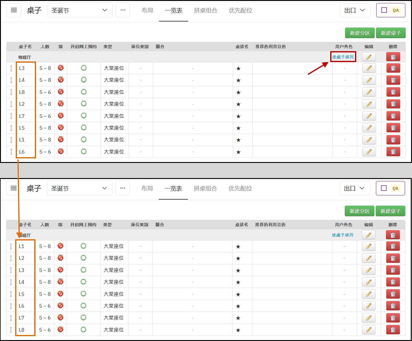The width and height of the screenshot is (412, 341).
Task: Edit table L3 in the upper panel
Action: (369, 68)
